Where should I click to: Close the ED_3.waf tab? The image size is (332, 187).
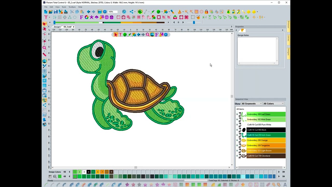(x=73, y=27)
